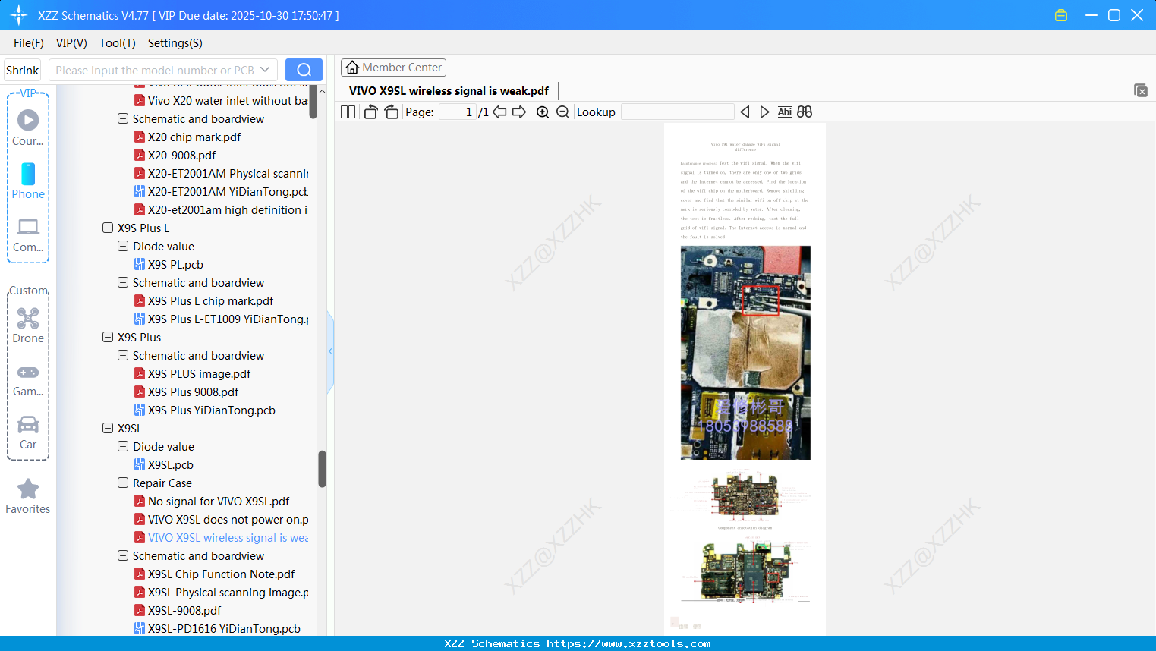Collapse the X9S Plus L node
The height and width of the screenshot is (651, 1156).
108,228
